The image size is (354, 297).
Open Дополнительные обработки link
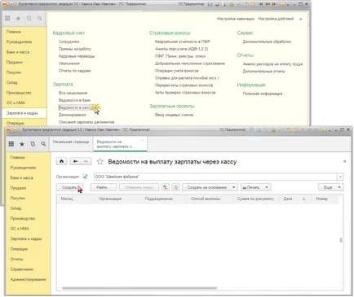[x=267, y=41]
